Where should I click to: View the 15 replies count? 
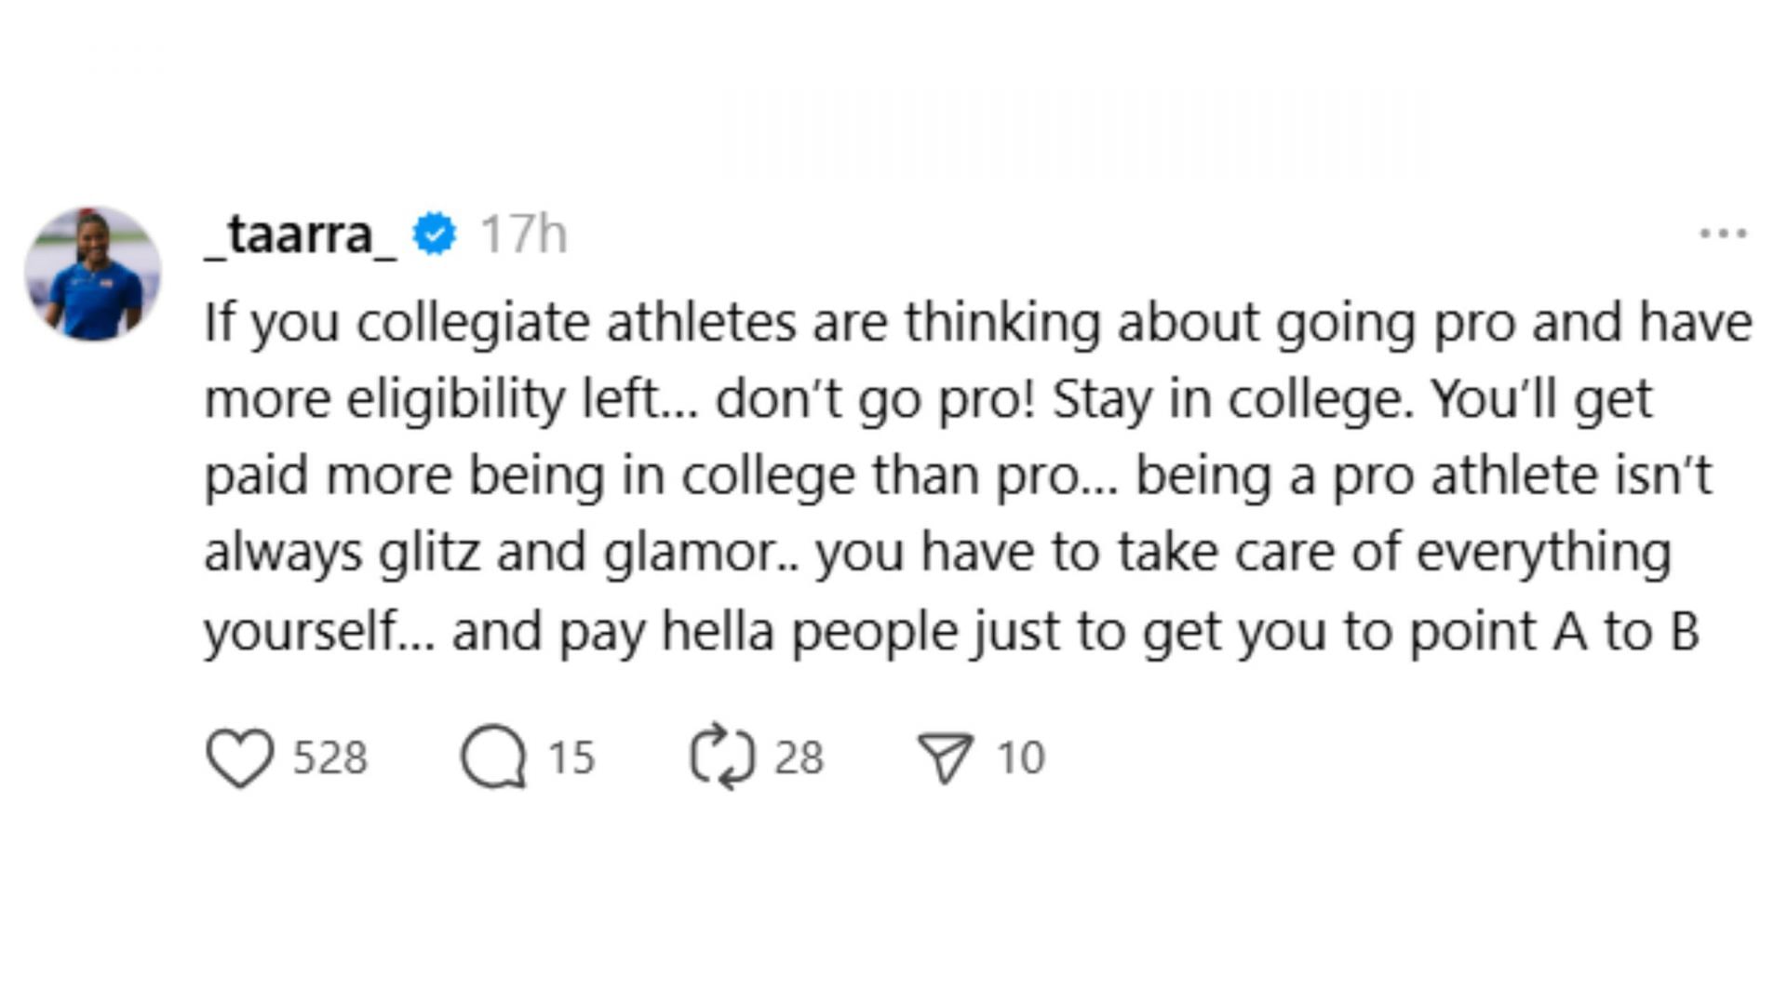pos(571,757)
